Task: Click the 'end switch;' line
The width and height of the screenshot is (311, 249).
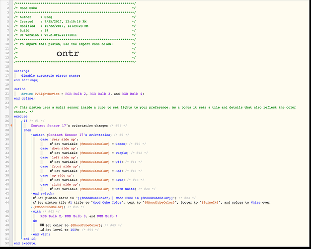Action: click(43, 193)
